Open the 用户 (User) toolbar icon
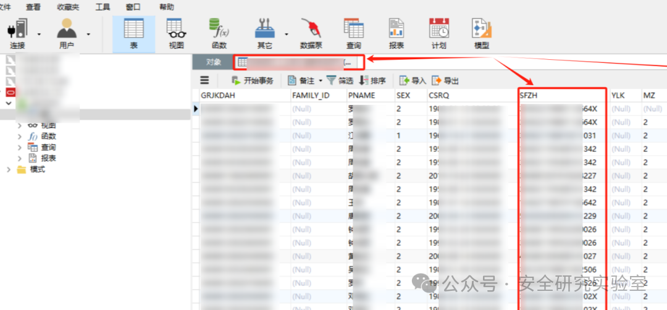 click(x=67, y=28)
